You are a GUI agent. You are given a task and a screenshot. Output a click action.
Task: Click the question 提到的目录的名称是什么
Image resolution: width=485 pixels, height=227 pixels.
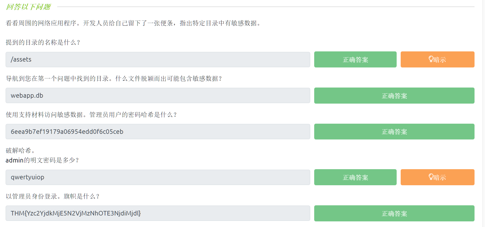point(43,42)
